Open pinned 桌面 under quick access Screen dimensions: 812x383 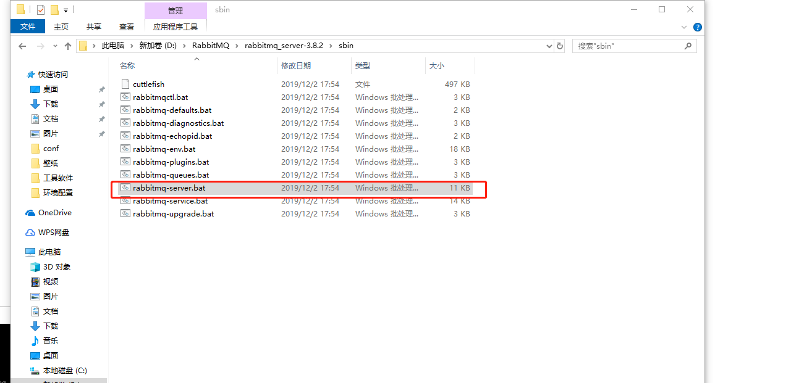[x=51, y=89]
